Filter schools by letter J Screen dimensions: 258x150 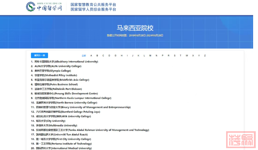point(133,55)
